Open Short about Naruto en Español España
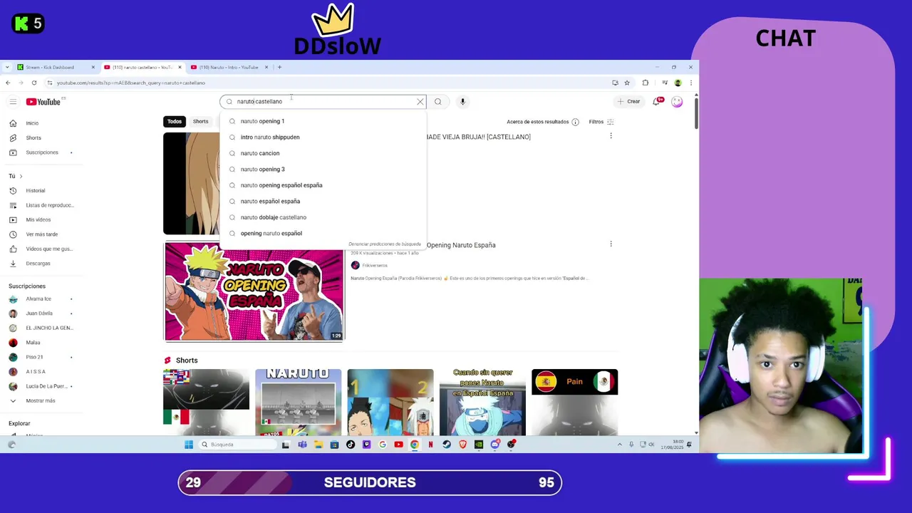 tap(482, 402)
